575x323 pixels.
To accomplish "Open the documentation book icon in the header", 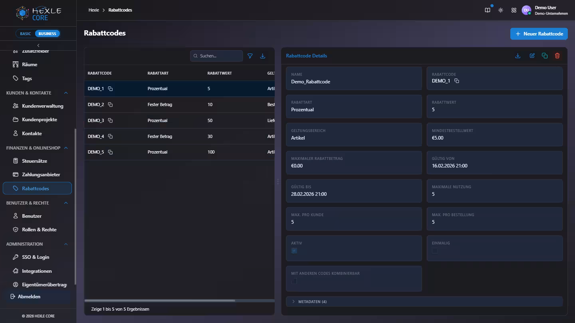I will point(488,10).
